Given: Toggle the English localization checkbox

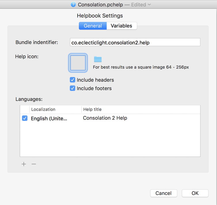Looking at the screenshot, I should 25,118.
